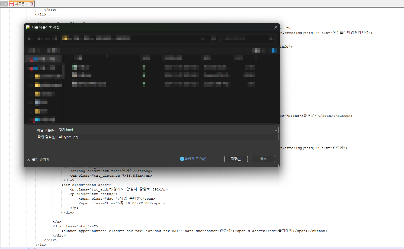404x249 pixels.
Task: Click the line with 목 10:00~22:00
Action: (x=121, y=203)
